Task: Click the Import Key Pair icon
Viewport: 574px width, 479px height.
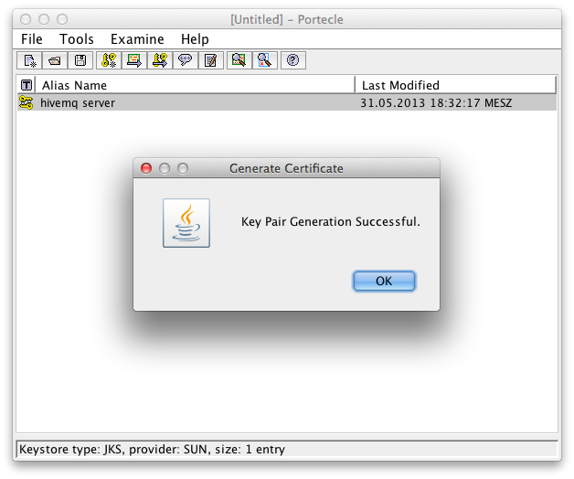Action: (x=160, y=60)
